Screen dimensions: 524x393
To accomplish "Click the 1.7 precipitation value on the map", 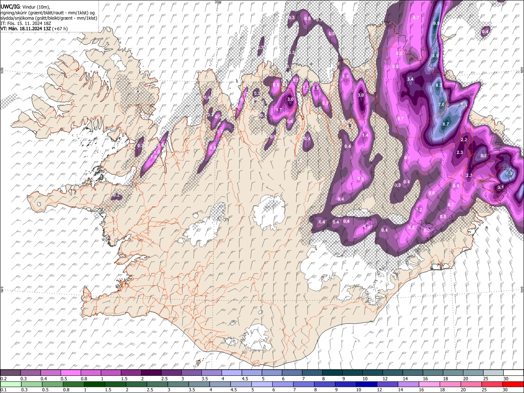I will click(x=279, y=111).
